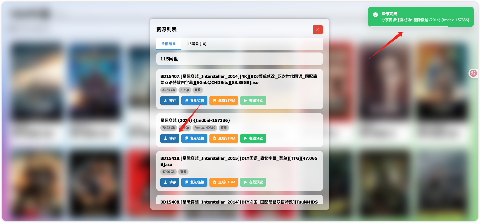Click the 115网盘 section header
Viewport: 480px width, 223px height.
pyautogui.click(x=239, y=59)
